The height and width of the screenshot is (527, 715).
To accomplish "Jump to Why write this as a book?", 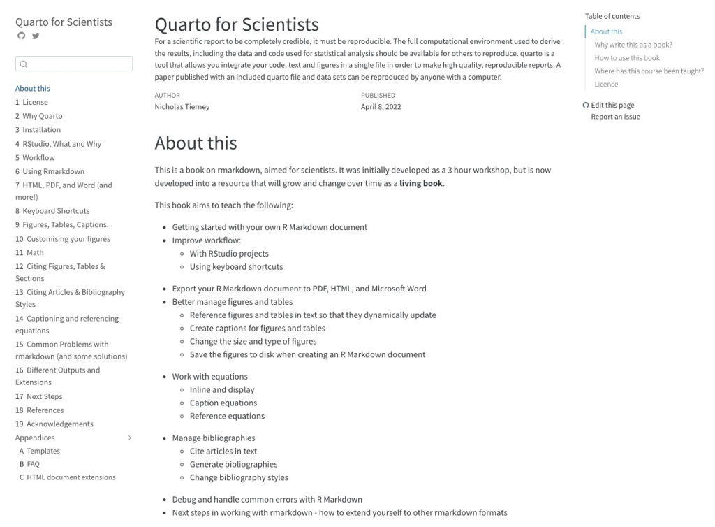I will tap(633, 45).
